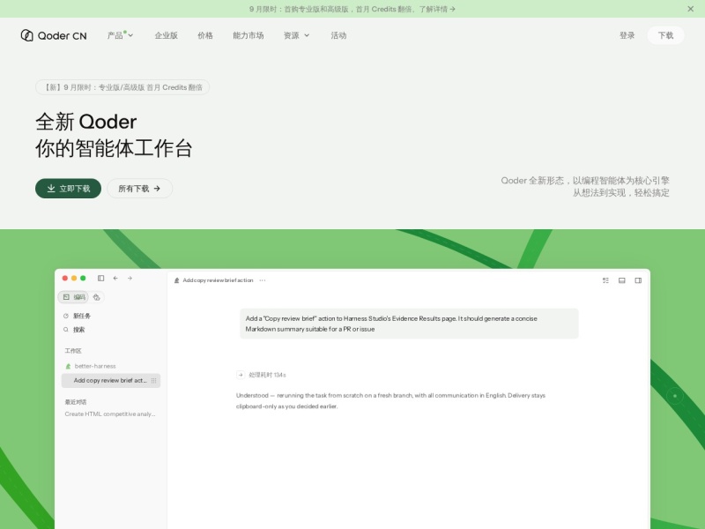The image size is (705, 529).
Task: Click the Add copy review brief action title
Action: 218,280
